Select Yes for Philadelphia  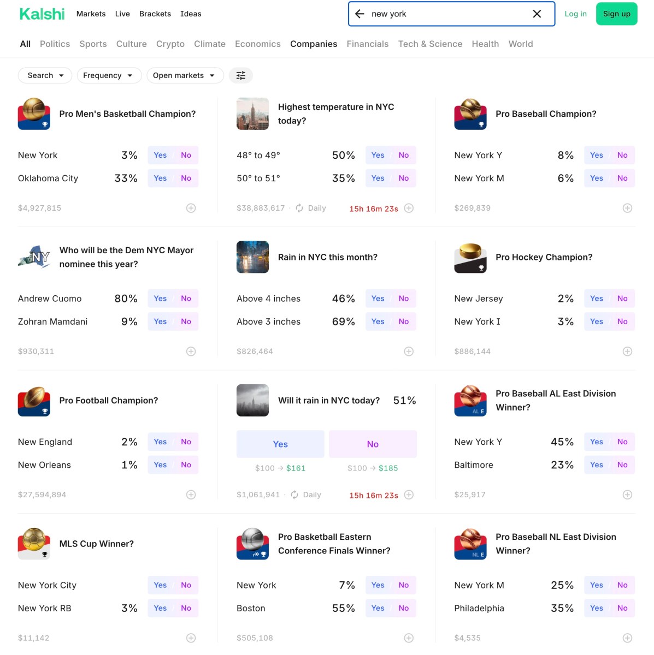click(597, 608)
